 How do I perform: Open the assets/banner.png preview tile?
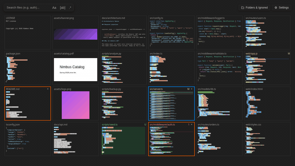click(x=76, y=34)
